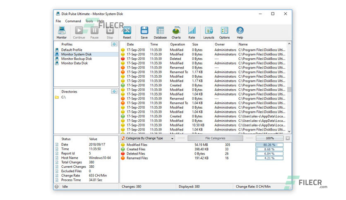Open the Categorize By Change Type dropdown

pos(148,138)
